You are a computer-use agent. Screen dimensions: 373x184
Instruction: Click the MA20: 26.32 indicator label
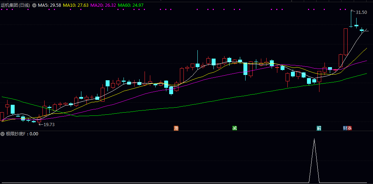point(103,5)
